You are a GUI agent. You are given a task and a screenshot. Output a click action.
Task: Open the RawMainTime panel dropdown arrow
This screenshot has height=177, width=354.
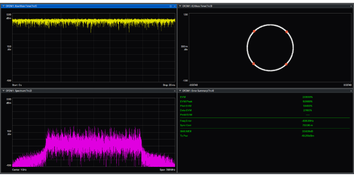click(x=3, y=6)
